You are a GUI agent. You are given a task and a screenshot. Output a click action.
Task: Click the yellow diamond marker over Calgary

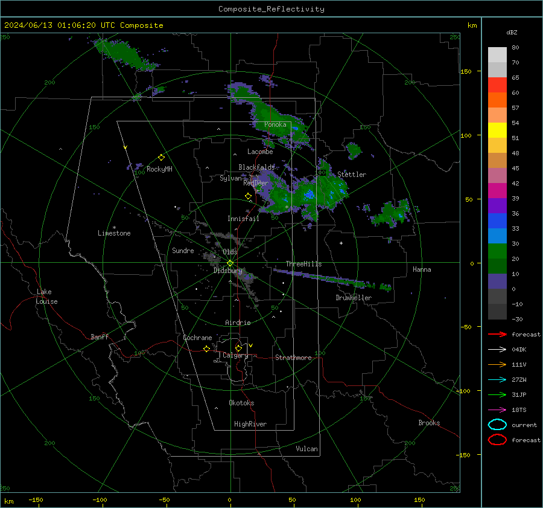click(238, 348)
